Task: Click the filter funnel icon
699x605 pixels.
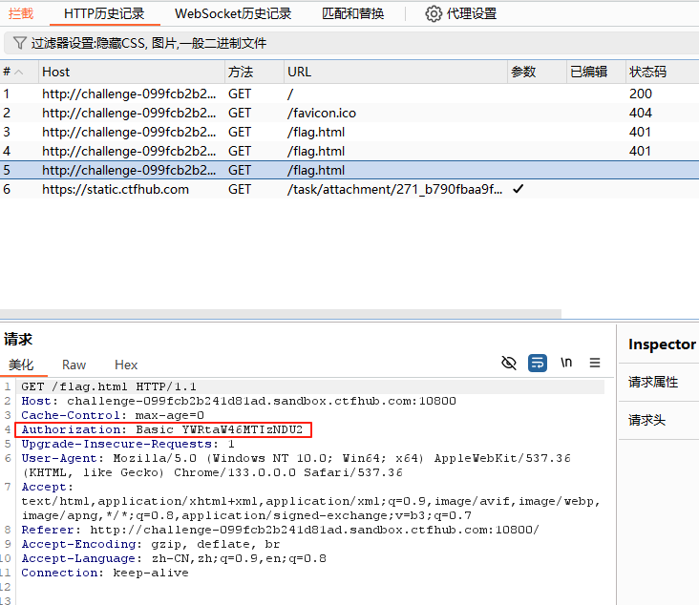Action: [20, 43]
